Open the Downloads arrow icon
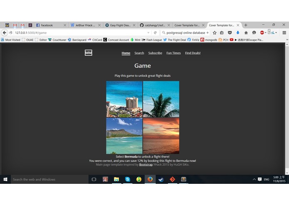This screenshot has height=205, width=289. click(238, 33)
